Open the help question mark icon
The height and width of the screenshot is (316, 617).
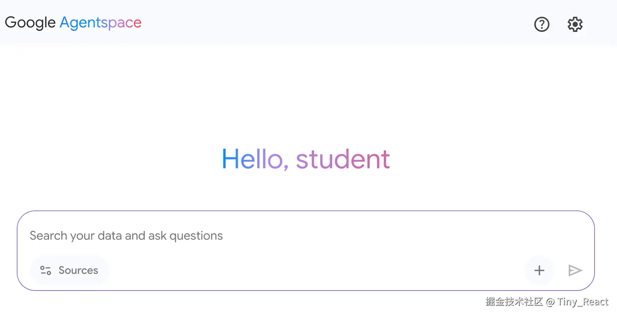[x=541, y=24]
